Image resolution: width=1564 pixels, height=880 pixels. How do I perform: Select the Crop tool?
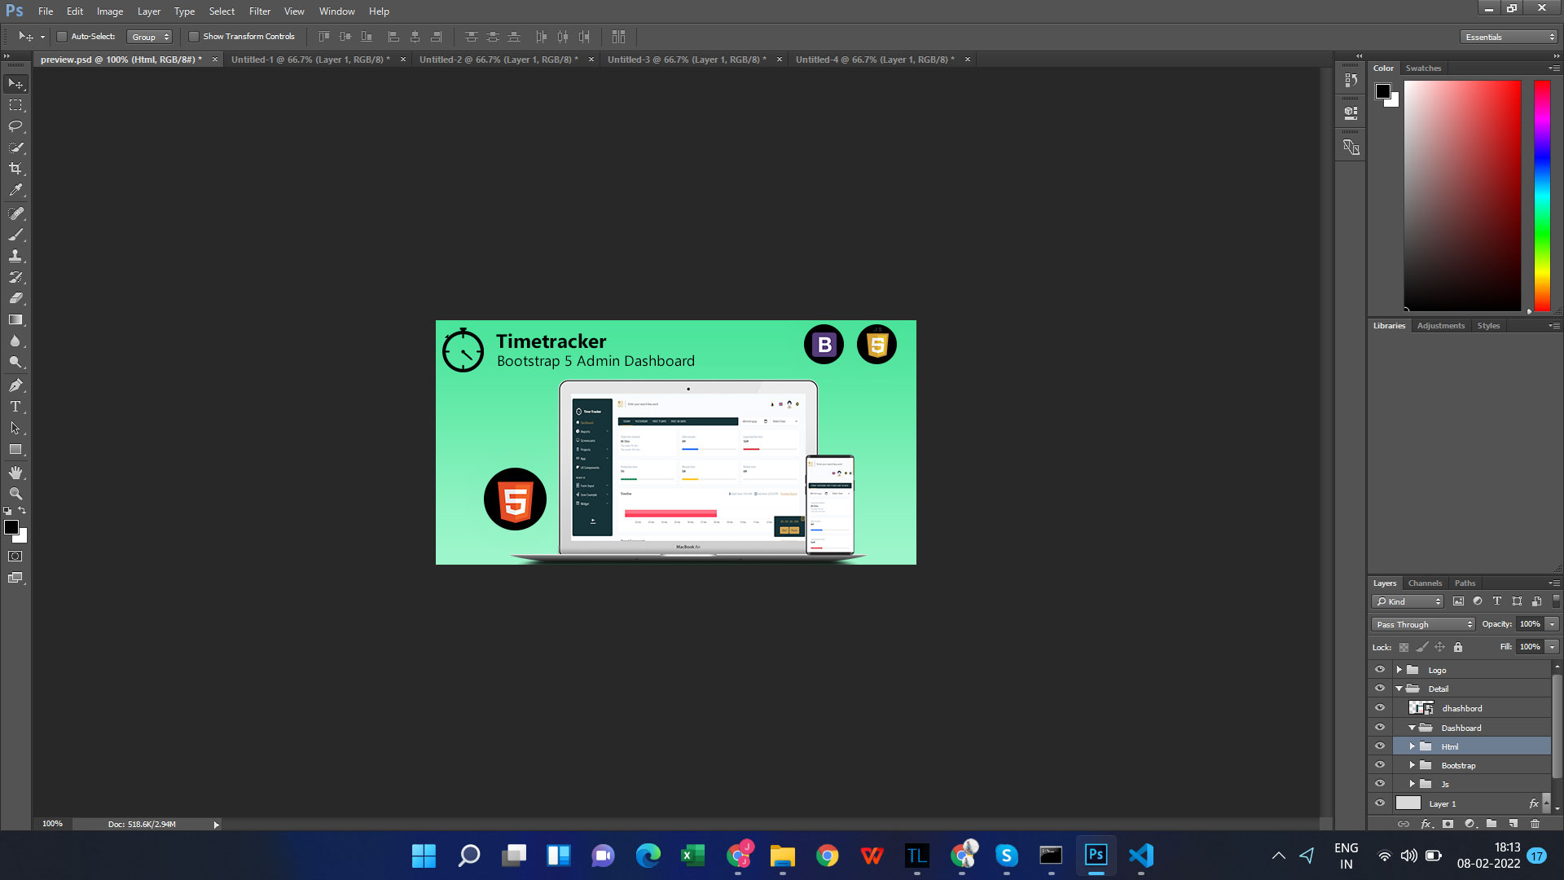click(x=15, y=169)
